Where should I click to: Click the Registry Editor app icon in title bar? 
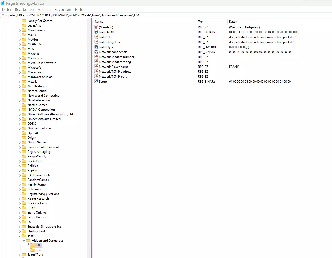point(3,3)
